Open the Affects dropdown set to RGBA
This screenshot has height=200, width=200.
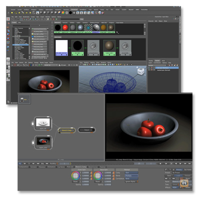coord(175,187)
